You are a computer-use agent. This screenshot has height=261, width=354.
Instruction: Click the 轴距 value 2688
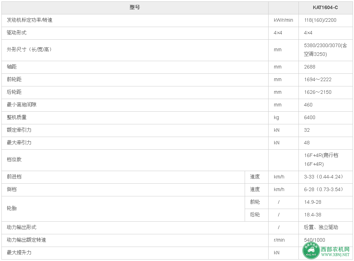coord(309,67)
